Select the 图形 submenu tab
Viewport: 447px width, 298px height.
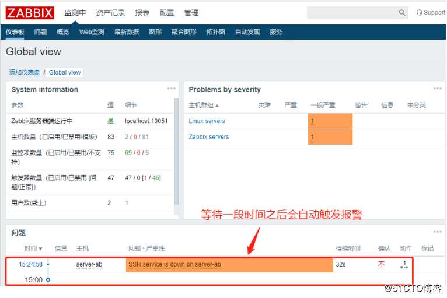[155, 32]
